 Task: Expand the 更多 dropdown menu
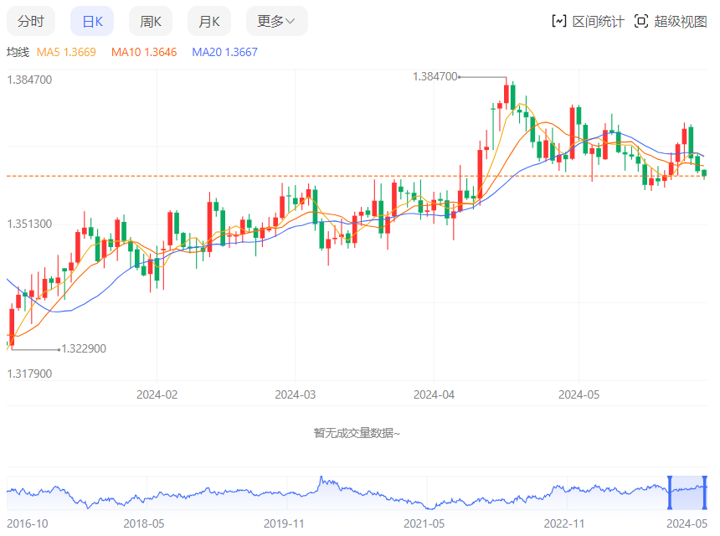pos(277,21)
